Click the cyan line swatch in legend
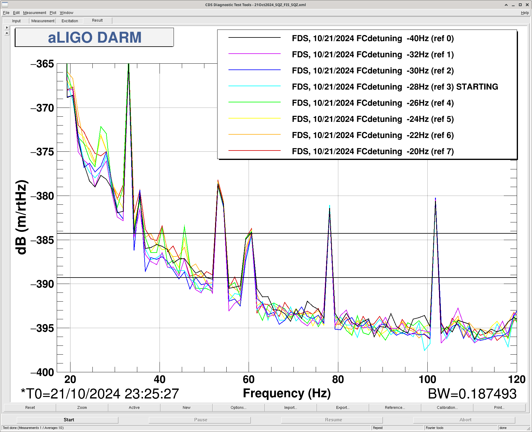Image resolution: width=532 pixels, height=432 pixels. [x=254, y=86]
